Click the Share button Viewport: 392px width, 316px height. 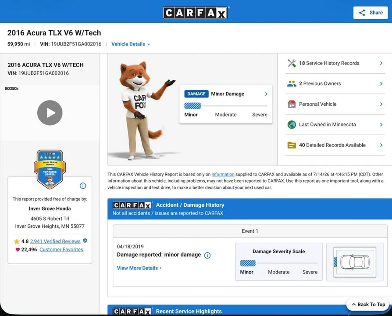(371, 13)
